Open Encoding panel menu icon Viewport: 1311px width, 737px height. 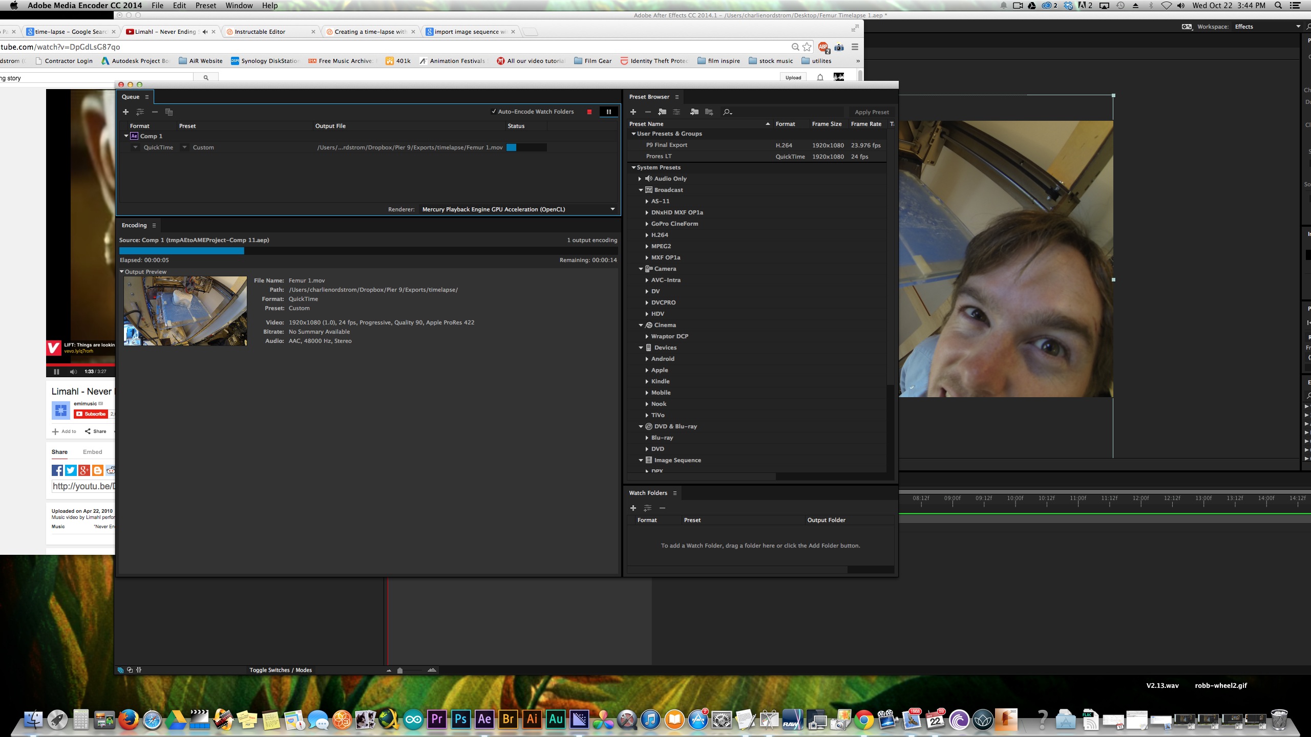pyautogui.click(x=154, y=225)
